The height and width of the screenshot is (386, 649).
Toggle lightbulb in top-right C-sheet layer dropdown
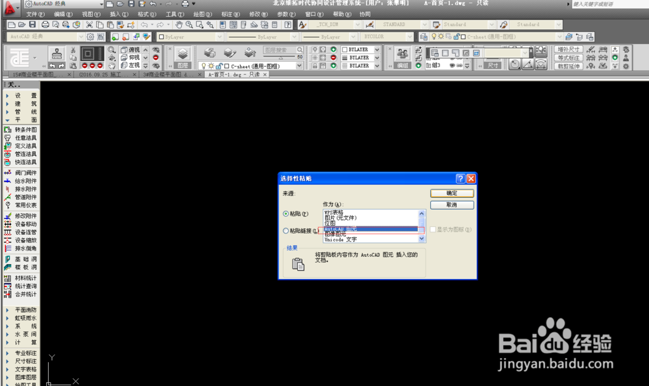[x=434, y=37]
